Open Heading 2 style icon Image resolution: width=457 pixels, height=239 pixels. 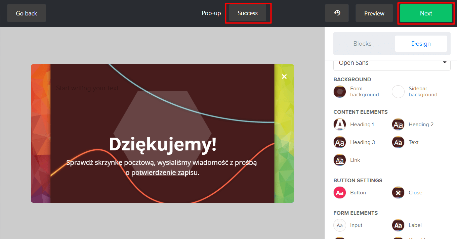[x=398, y=125]
